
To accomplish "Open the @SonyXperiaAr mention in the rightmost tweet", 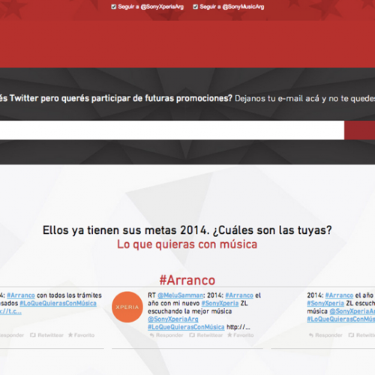I will (352, 311).
